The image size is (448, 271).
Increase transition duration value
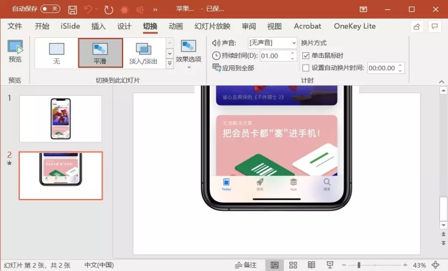(x=293, y=53)
